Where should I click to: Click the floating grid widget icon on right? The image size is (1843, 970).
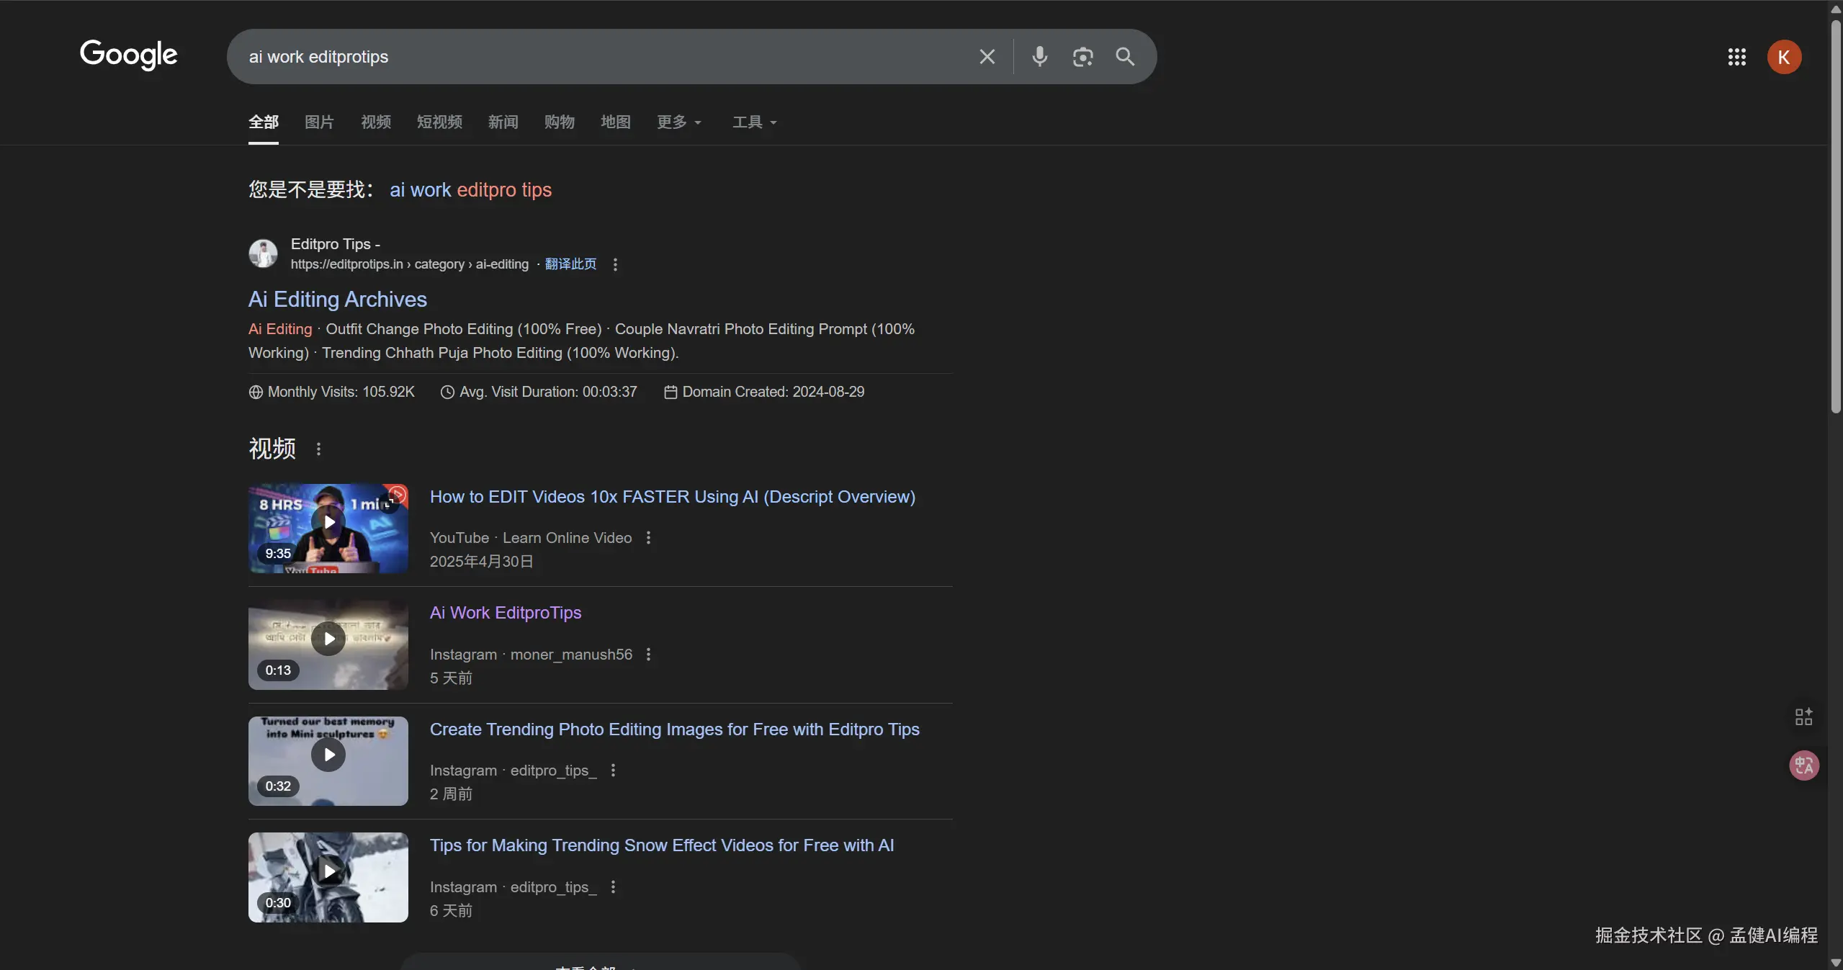tap(1803, 717)
